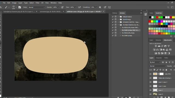Open the Smoothing slider dropdown arrow
Screen dimensions: 175x98
click(97, 7)
